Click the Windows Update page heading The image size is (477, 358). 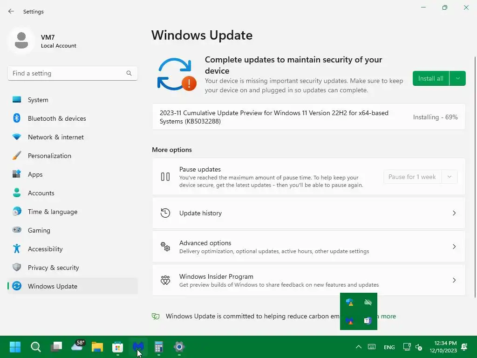point(202,35)
